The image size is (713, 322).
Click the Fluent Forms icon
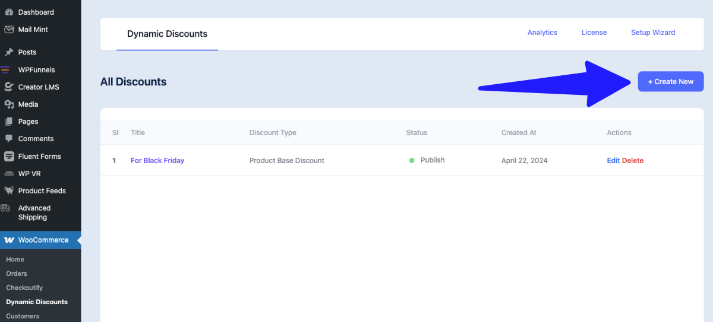(9, 157)
